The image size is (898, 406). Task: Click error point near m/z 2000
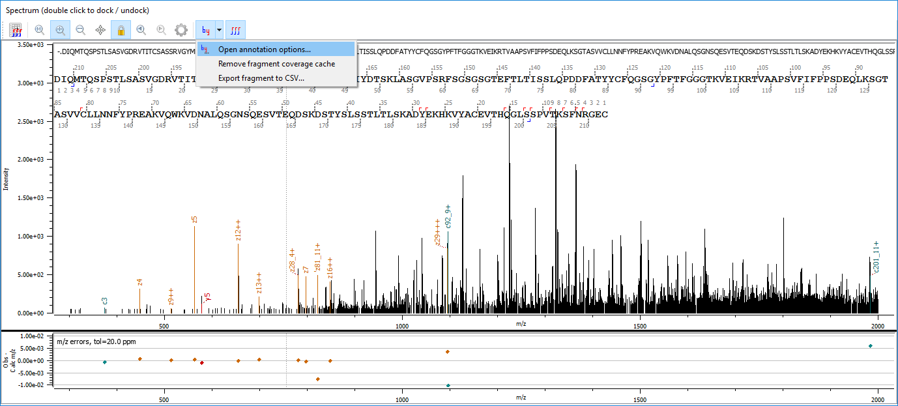coord(871,346)
